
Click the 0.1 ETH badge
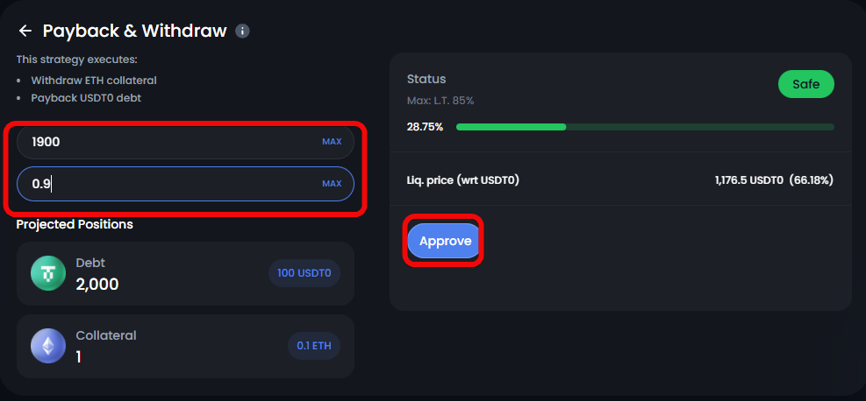click(313, 346)
